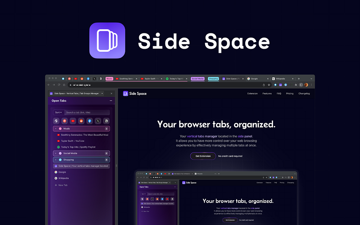
Task: Open the FAQ navigation item
Action: (x=279, y=93)
